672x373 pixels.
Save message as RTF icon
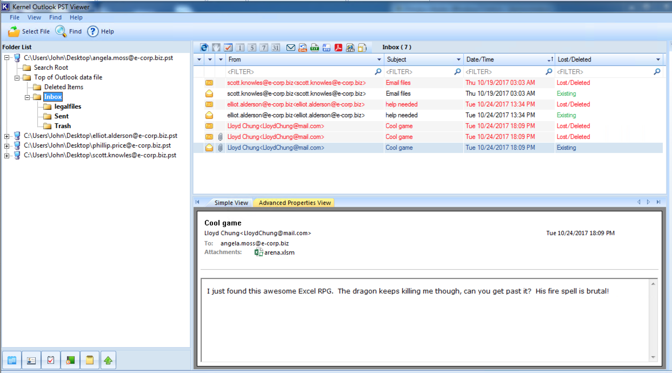click(326, 48)
